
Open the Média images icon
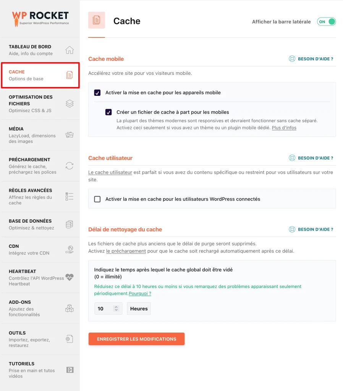click(x=70, y=135)
